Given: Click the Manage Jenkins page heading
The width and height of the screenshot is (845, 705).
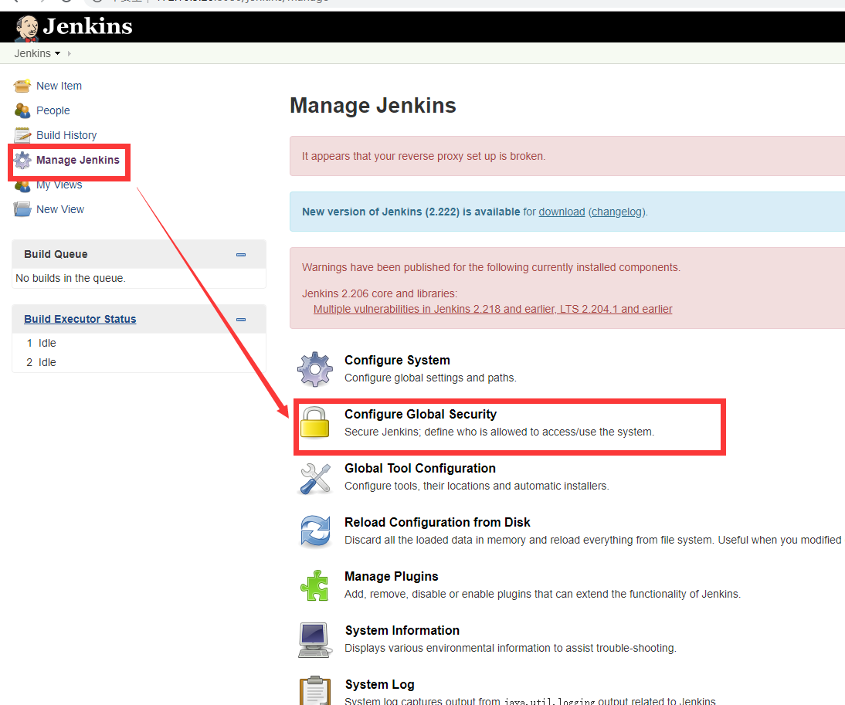Looking at the screenshot, I should click(373, 105).
